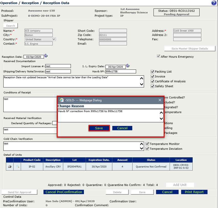Click the shipper Name field
The height and width of the screenshot is (208, 218).
[39, 31]
